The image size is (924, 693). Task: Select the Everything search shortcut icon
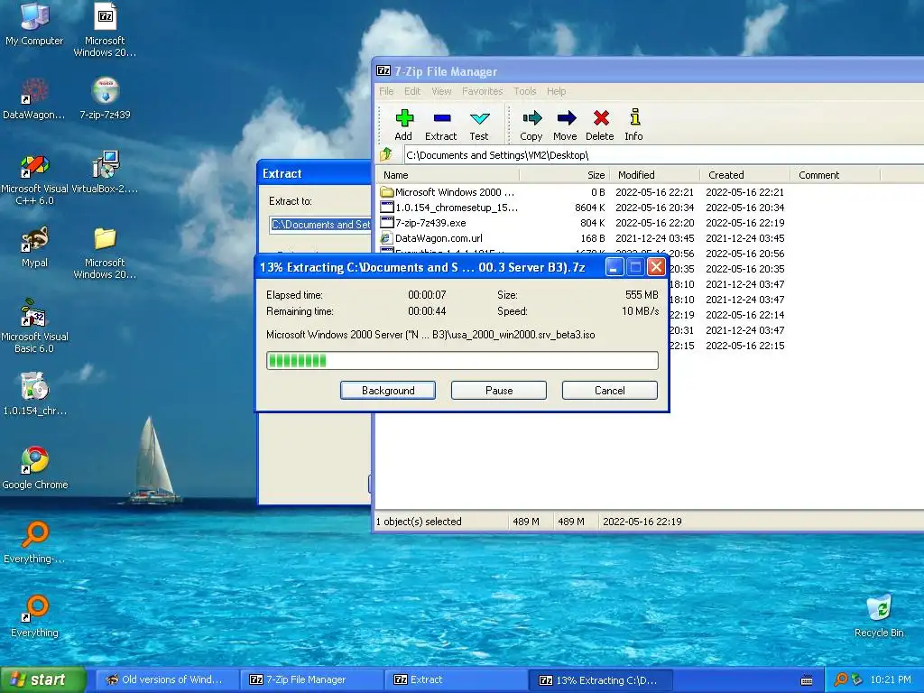(x=35, y=615)
